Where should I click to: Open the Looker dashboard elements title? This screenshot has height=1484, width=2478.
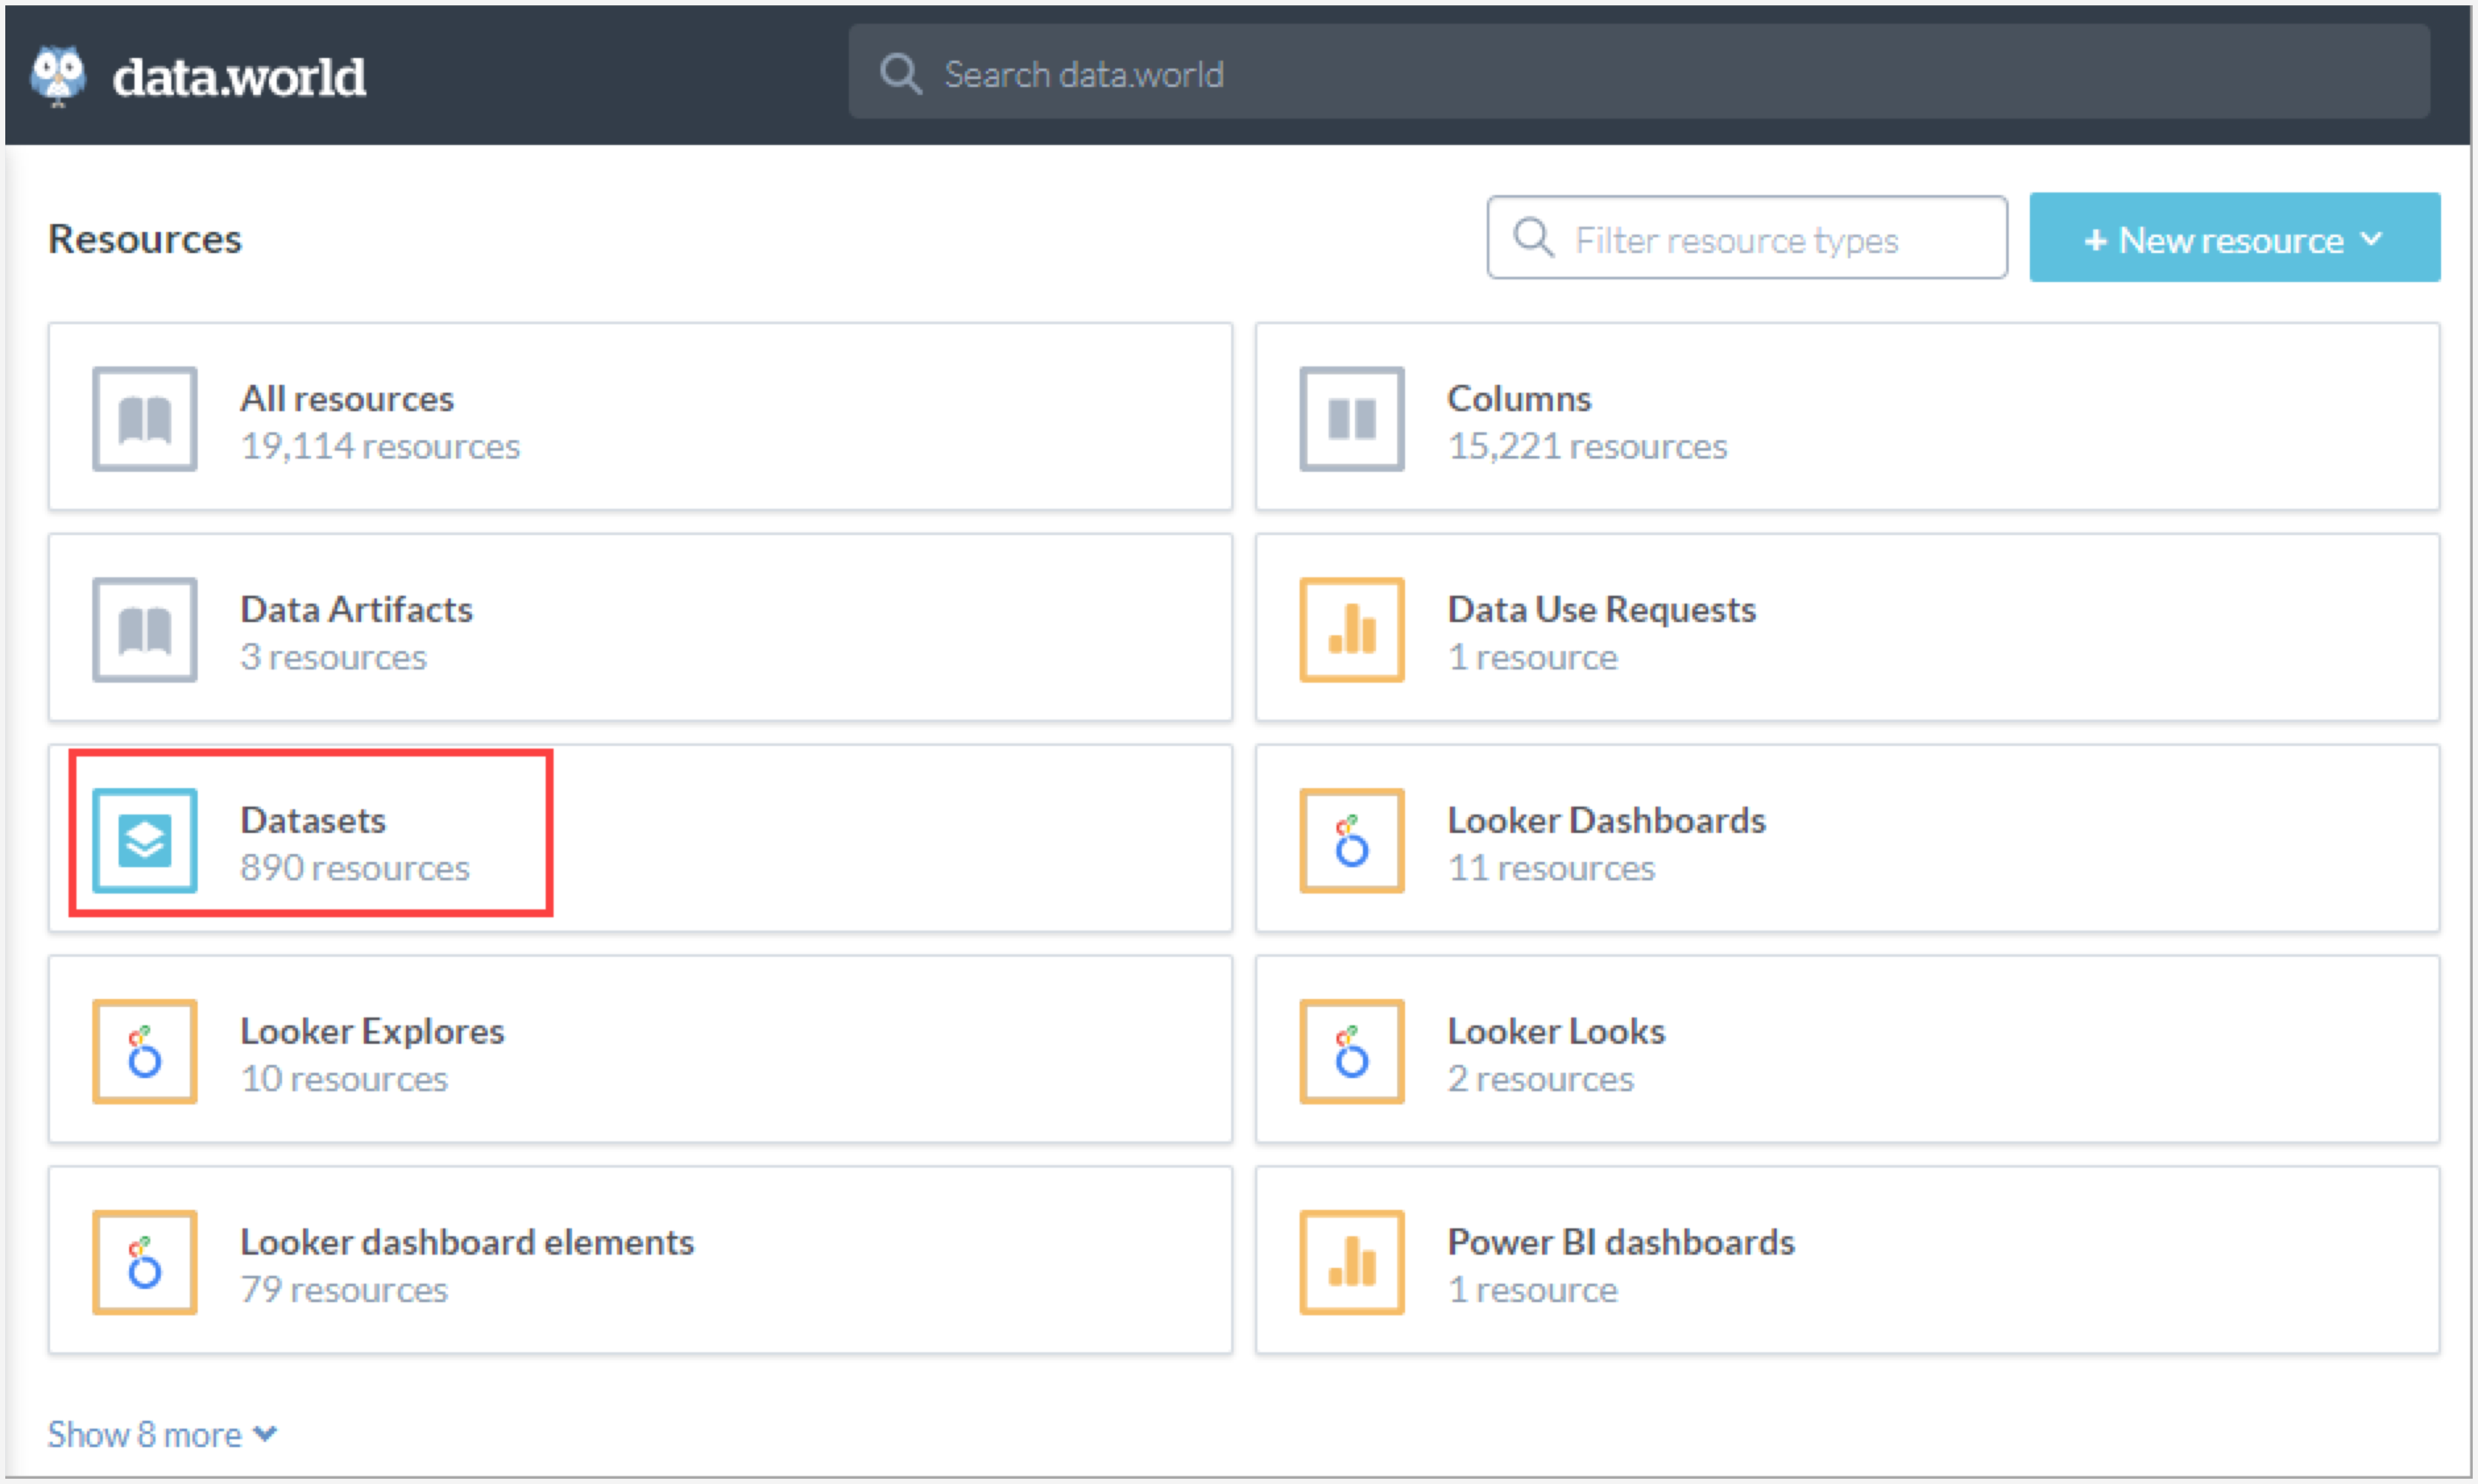[x=467, y=1243]
